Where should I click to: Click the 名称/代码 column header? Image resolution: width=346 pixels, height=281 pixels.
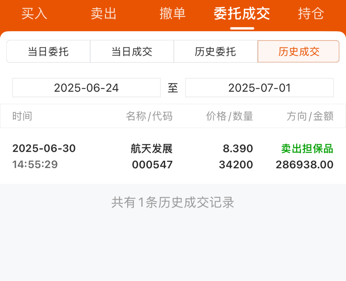(x=149, y=116)
